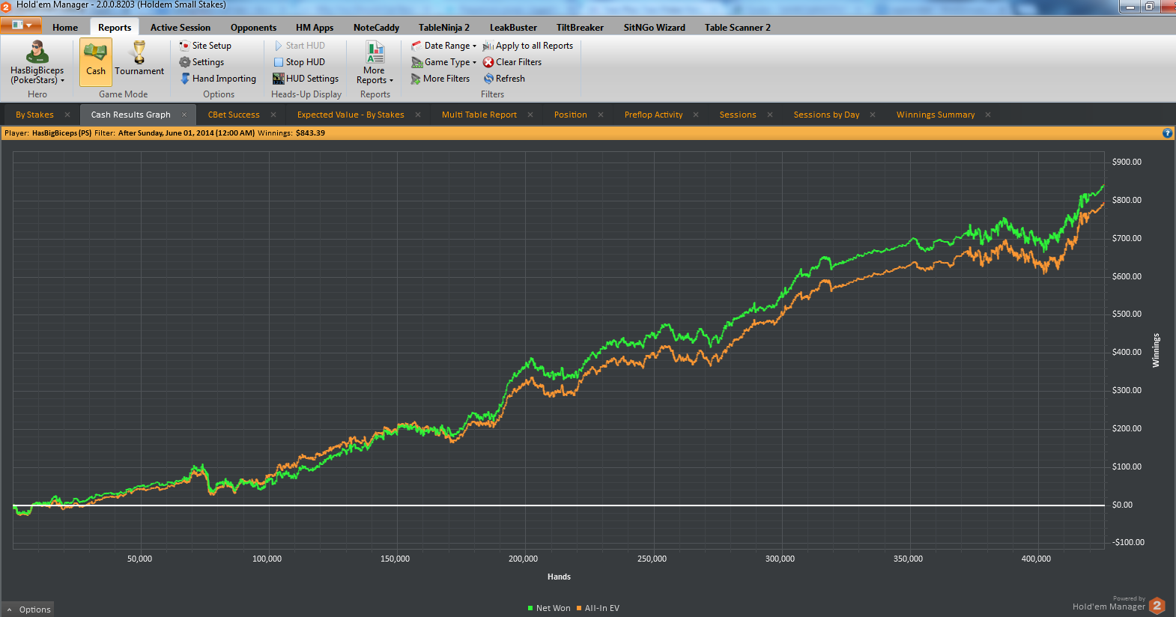
Task: Refresh the report
Action: click(504, 79)
